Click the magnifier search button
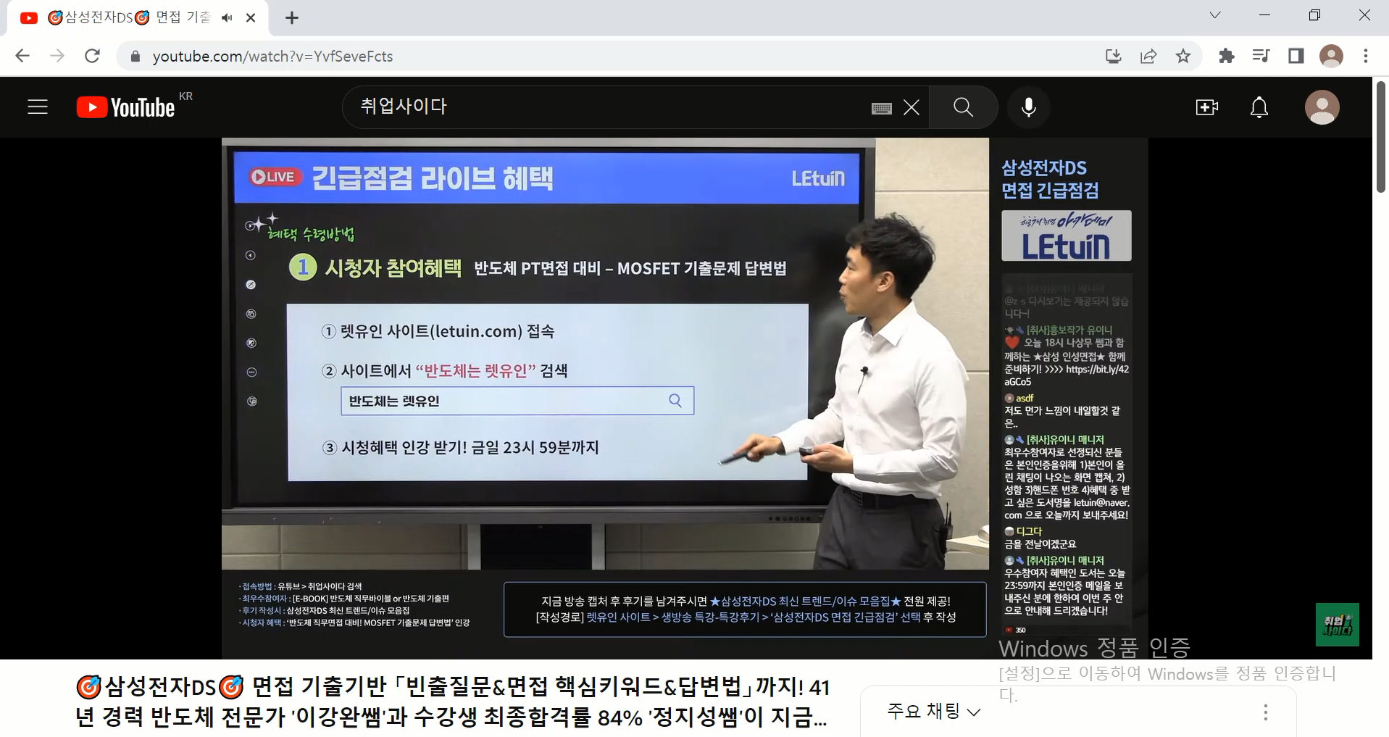Image resolution: width=1389 pixels, height=737 pixels. (963, 107)
